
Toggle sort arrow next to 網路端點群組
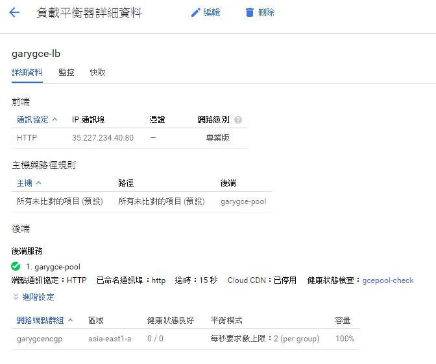(70, 320)
